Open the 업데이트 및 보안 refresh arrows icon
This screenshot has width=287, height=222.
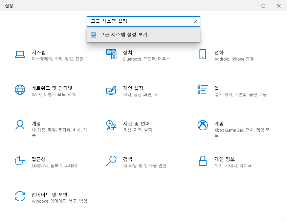pyautogui.click(x=20, y=196)
